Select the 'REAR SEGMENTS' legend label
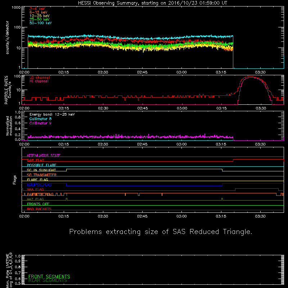 [x=48, y=280]
